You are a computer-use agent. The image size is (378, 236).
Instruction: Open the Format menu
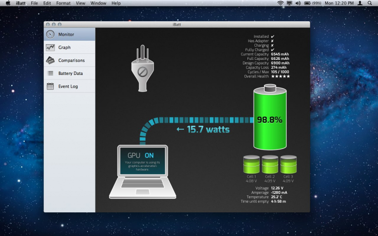point(64,3)
